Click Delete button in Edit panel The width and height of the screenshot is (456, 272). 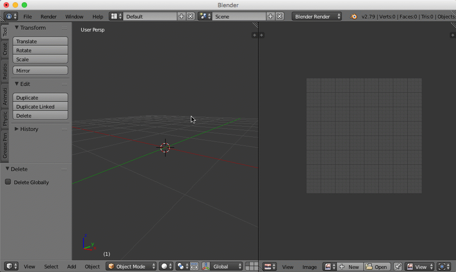(40, 116)
